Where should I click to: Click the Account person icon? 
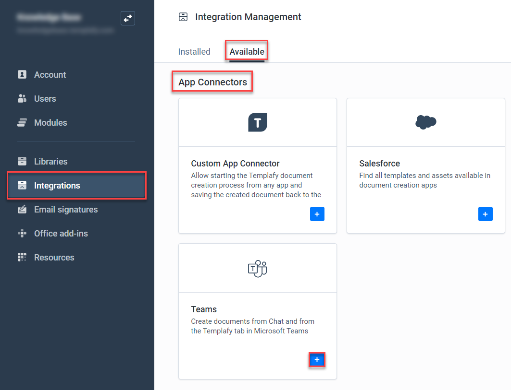pos(22,74)
